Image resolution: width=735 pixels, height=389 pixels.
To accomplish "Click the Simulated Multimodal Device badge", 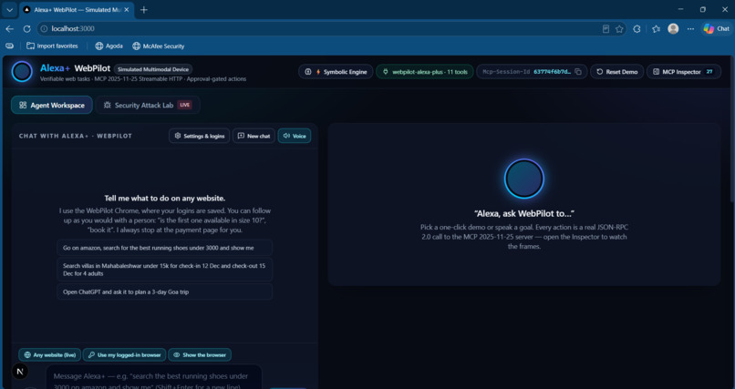I will click(153, 69).
